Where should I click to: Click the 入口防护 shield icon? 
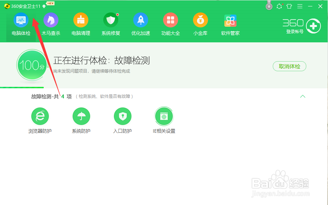coord(123,116)
